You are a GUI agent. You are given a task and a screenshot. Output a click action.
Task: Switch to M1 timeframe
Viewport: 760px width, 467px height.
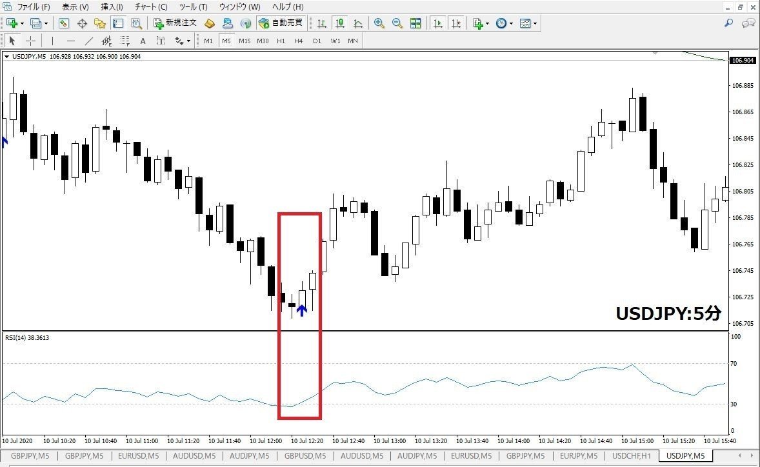(208, 41)
